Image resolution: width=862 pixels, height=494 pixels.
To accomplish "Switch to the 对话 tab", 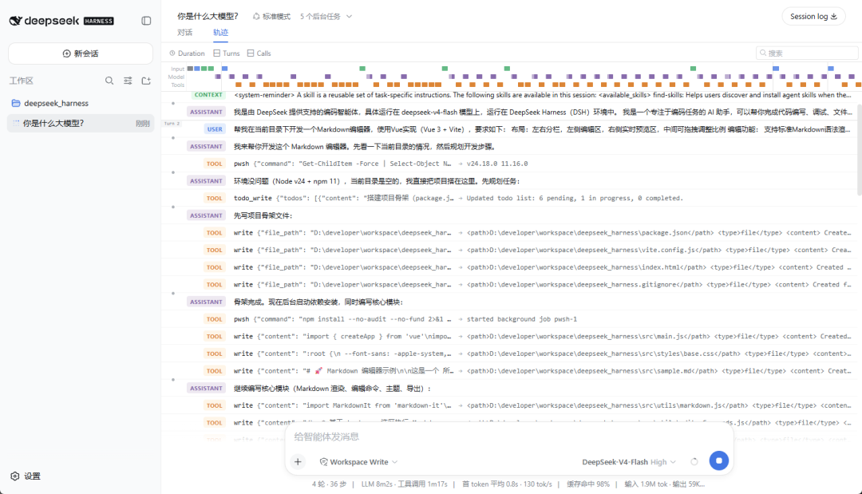I will [184, 33].
